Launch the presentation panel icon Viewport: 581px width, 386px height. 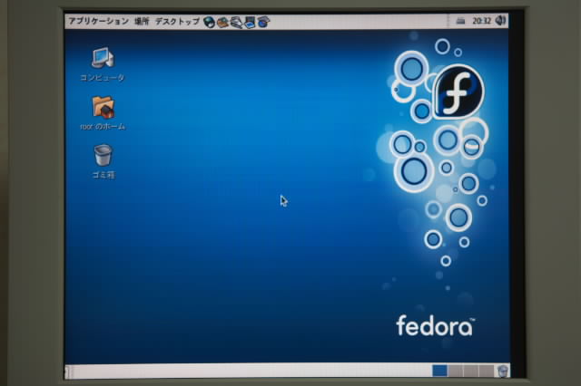(250, 22)
